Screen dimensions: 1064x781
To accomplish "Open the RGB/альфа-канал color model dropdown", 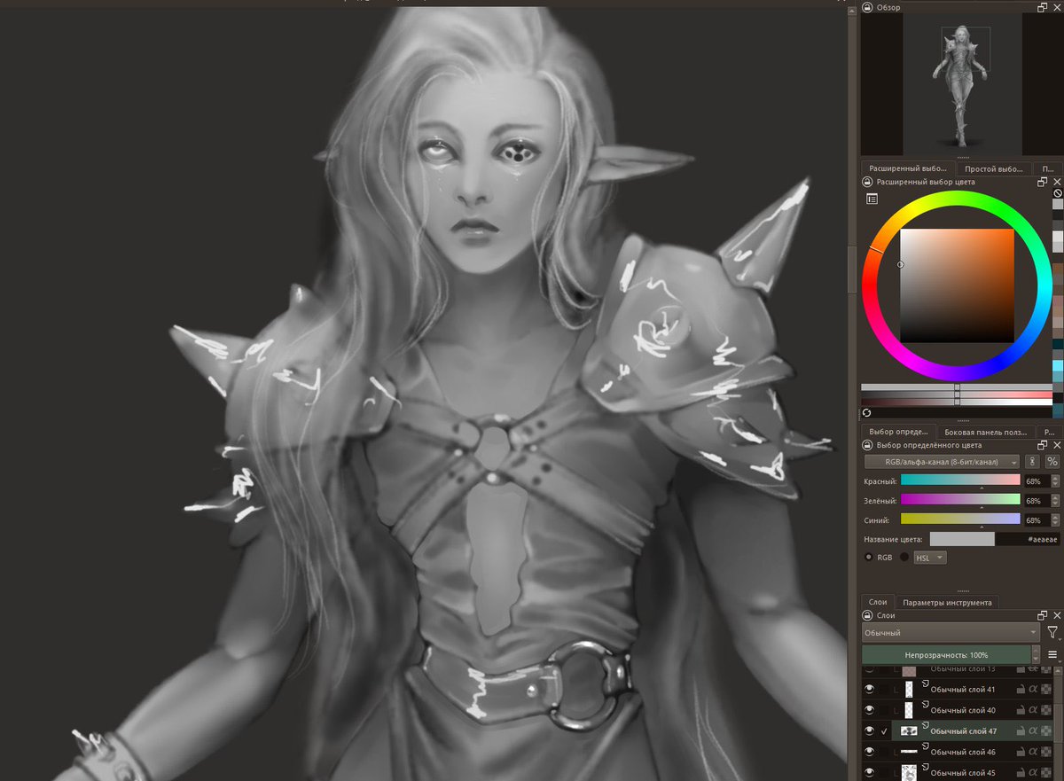I will pos(943,462).
